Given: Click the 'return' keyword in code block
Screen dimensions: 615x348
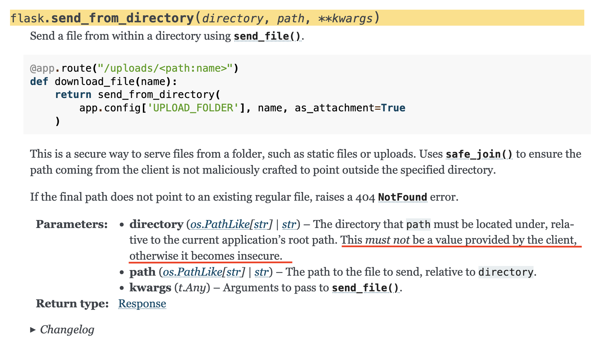Looking at the screenshot, I should [x=73, y=95].
